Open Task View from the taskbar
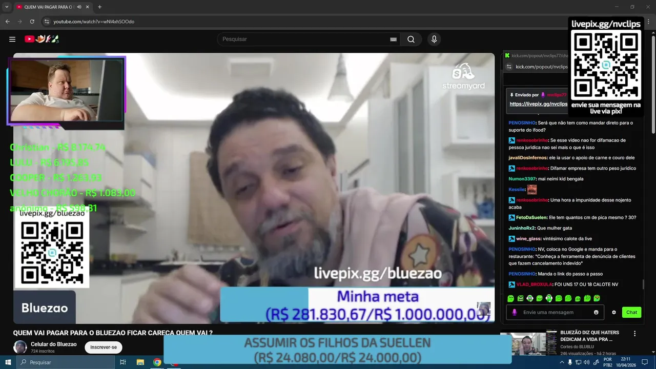 tap(123, 362)
